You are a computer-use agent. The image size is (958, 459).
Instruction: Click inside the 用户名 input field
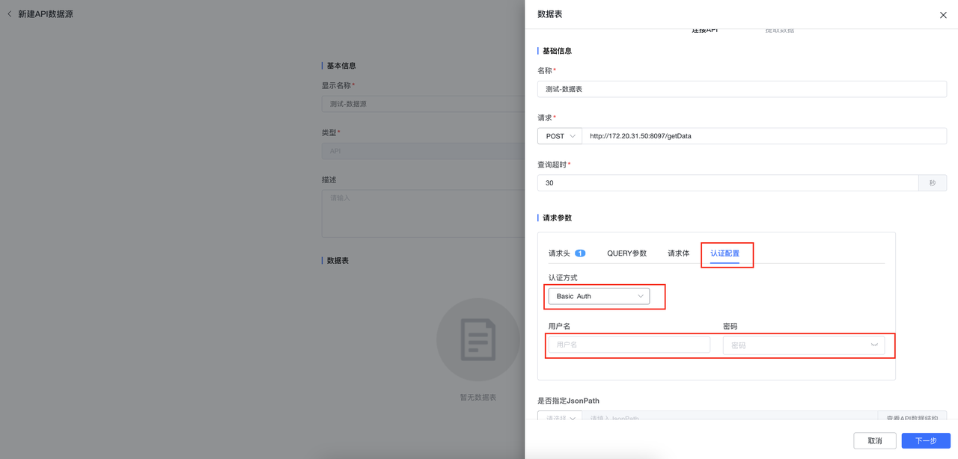point(629,344)
